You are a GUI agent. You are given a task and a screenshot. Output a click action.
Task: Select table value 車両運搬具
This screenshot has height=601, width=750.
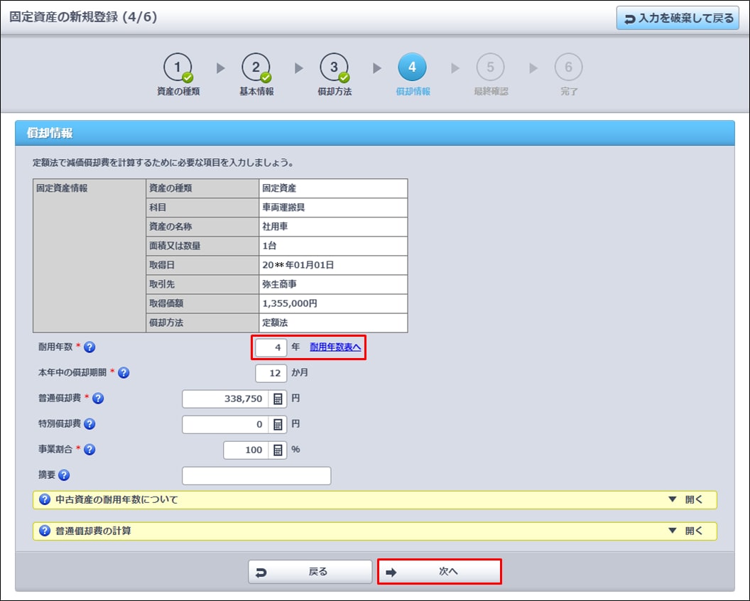(283, 207)
